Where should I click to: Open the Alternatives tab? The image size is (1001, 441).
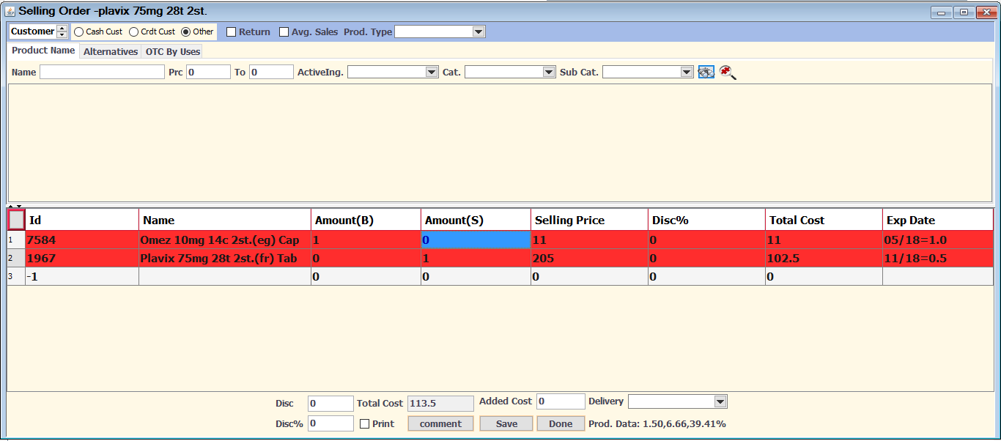[x=111, y=51]
